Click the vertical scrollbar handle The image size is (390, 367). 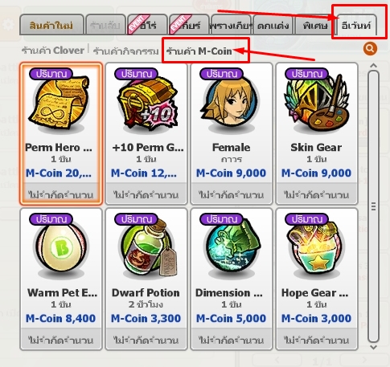[x=373, y=206]
